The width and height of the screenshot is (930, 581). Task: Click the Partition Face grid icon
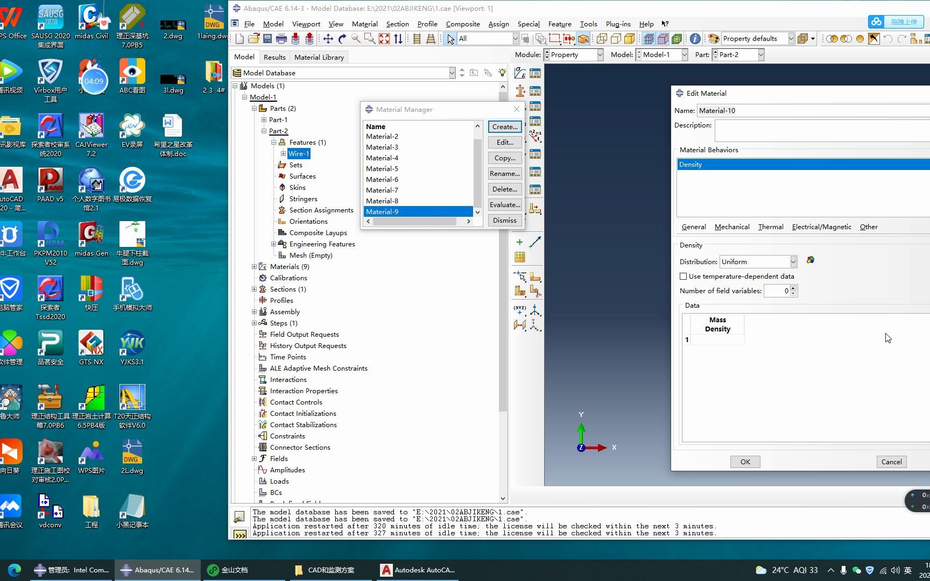pyautogui.click(x=520, y=257)
